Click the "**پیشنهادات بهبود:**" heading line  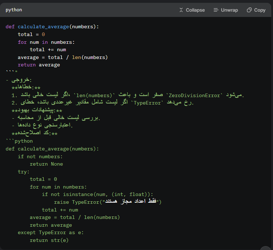coord(37,110)
